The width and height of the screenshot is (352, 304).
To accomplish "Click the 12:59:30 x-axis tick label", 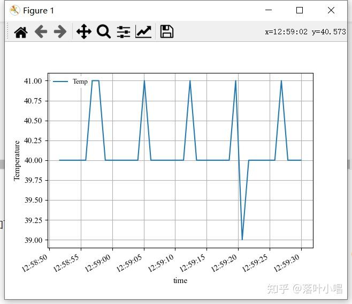I will pyautogui.click(x=287, y=263).
